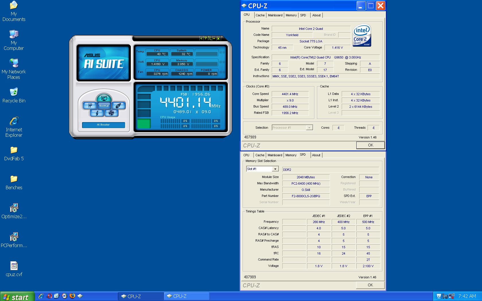Image resolution: width=482 pixels, height=301 pixels.
Task: Select About tab in bottom CPU-Z window
Action: coord(316,155)
